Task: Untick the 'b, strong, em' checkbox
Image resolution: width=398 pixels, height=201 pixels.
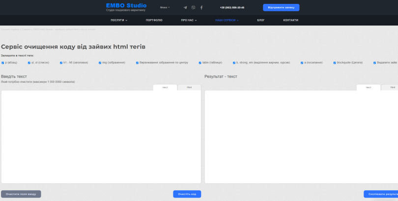Action: click(234, 63)
